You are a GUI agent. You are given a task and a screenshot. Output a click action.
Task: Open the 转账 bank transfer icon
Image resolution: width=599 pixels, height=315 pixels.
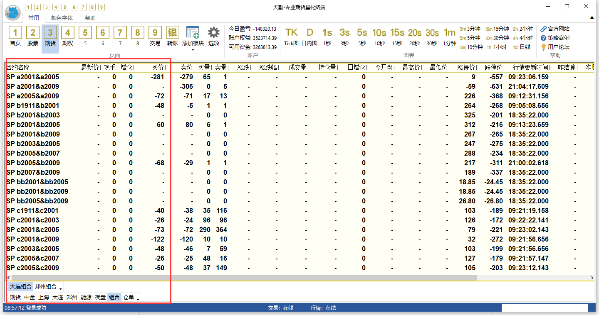tap(173, 37)
